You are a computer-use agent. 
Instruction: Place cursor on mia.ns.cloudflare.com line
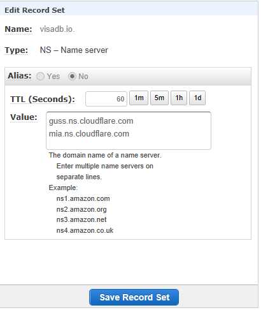click(x=89, y=134)
